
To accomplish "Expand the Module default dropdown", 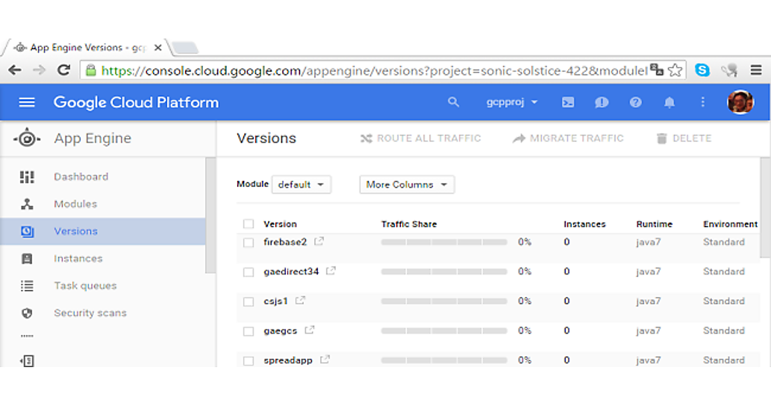I will pos(301,184).
